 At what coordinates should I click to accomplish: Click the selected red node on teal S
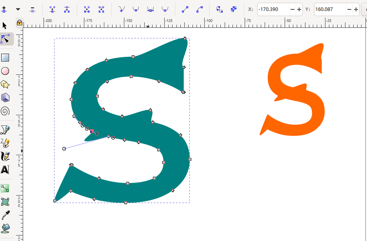point(92,131)
